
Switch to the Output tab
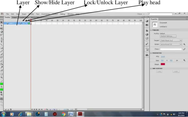(15, 18)
